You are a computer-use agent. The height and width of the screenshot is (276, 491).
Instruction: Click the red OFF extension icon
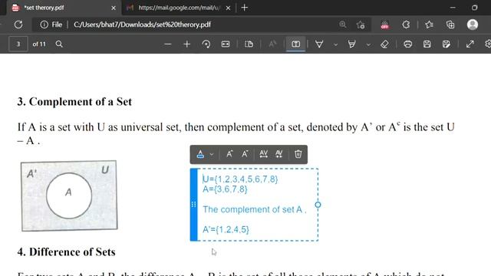385,25
